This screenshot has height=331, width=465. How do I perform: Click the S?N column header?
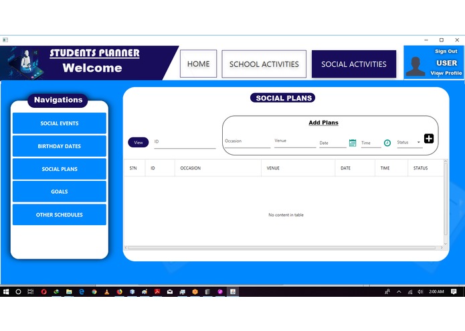(x=134, y=168)
